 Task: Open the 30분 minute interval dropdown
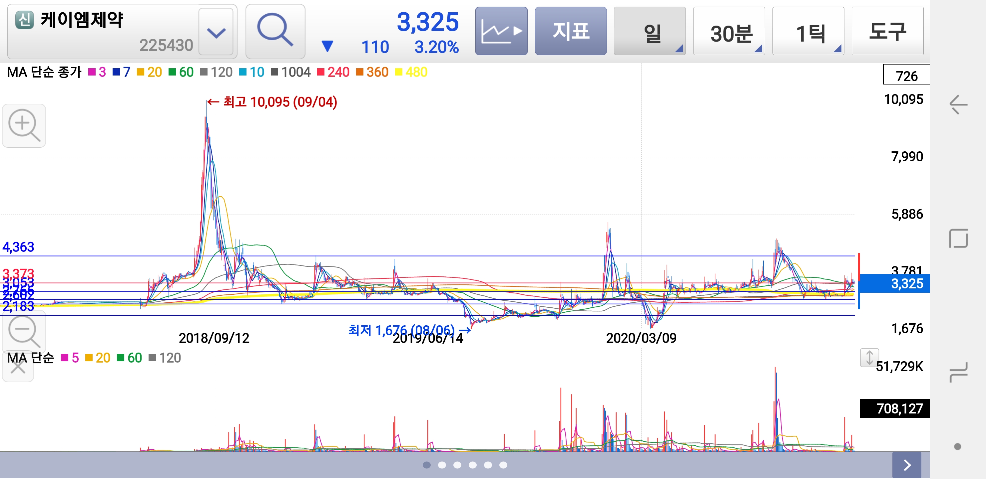tap(729, 31)
